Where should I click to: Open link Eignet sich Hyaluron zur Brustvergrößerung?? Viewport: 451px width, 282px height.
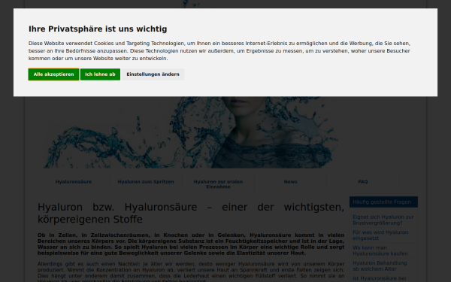(383, 220)
